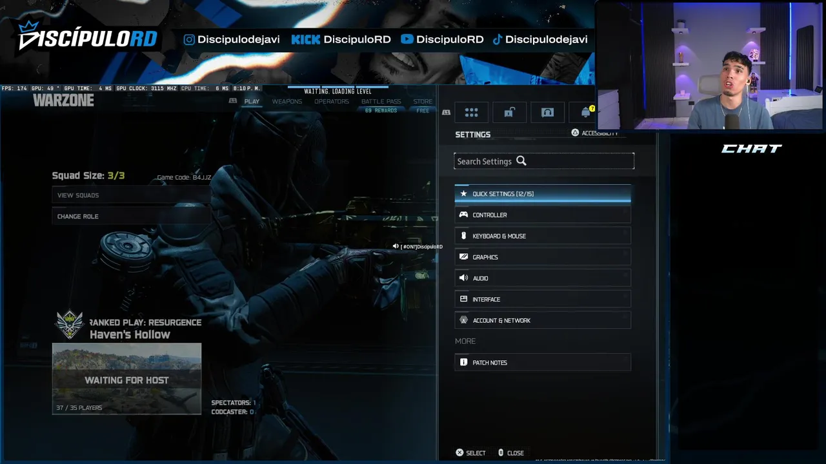Click the More section label
Viewport: 826px width, 464px height.
click(465, 341)
